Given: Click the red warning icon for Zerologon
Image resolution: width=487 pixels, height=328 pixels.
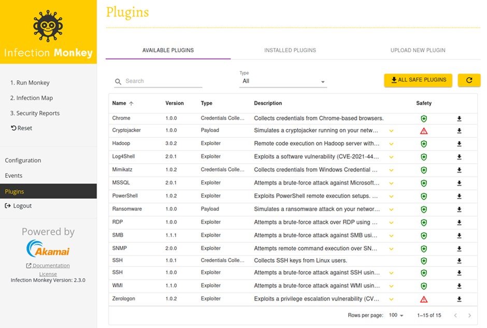Looking at the screenshot, I should point(424,300).
